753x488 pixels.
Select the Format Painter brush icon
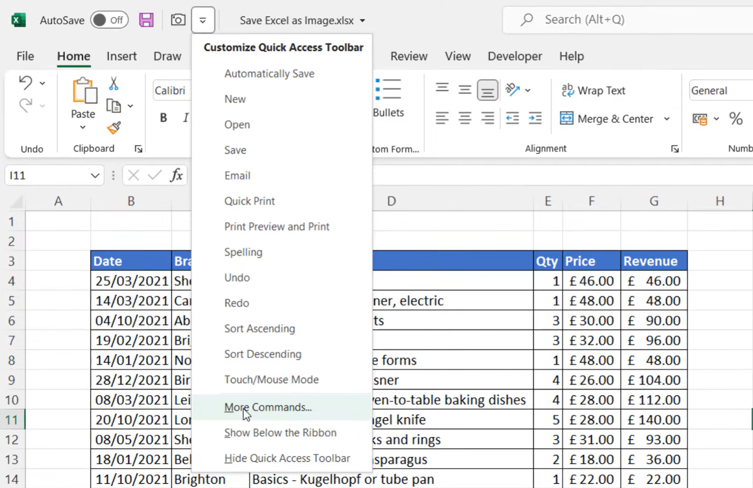(114, 128)
